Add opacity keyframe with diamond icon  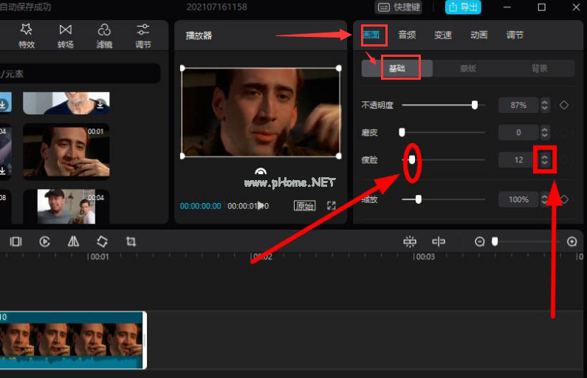(x=564, y=105)
